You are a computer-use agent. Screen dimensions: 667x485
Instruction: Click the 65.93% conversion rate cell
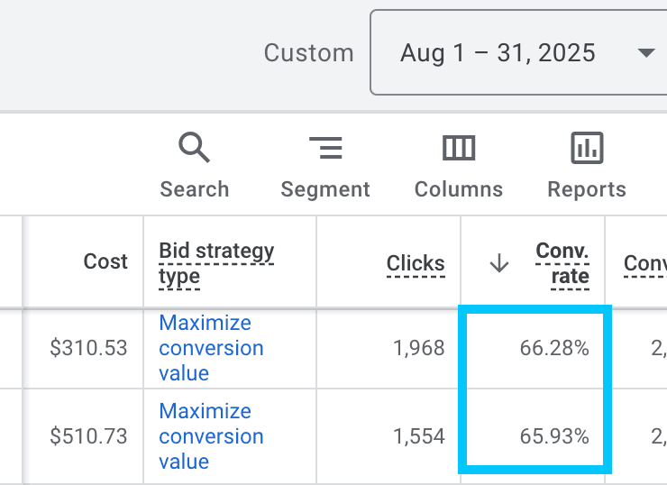(553, 436)
